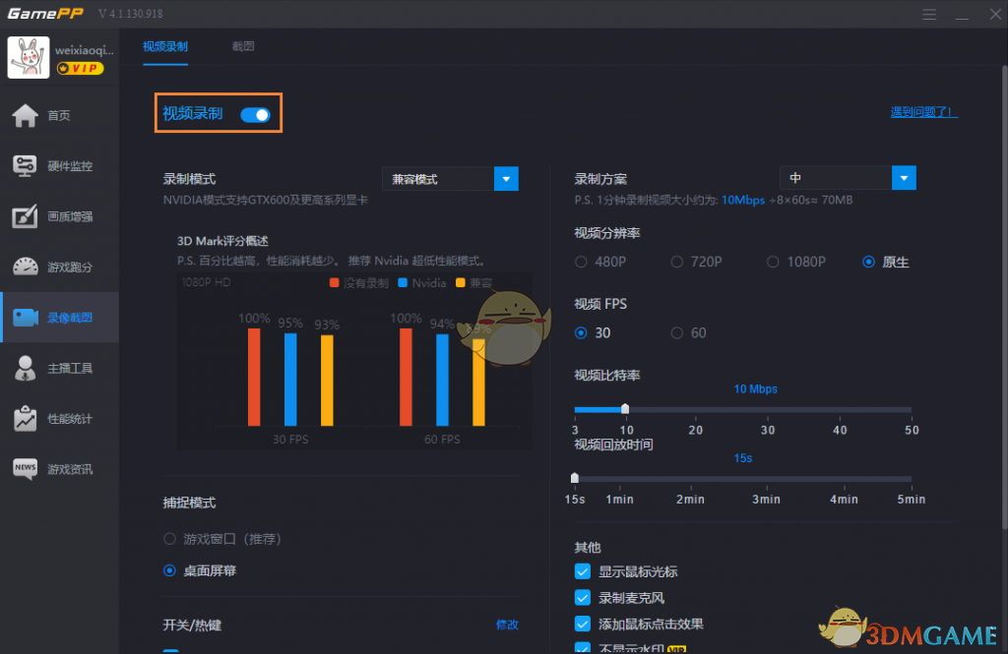The height and width of the screenshot is (654, 1008).
Task: Click the 10Mbps value in size note
Action: pos(742,200)
